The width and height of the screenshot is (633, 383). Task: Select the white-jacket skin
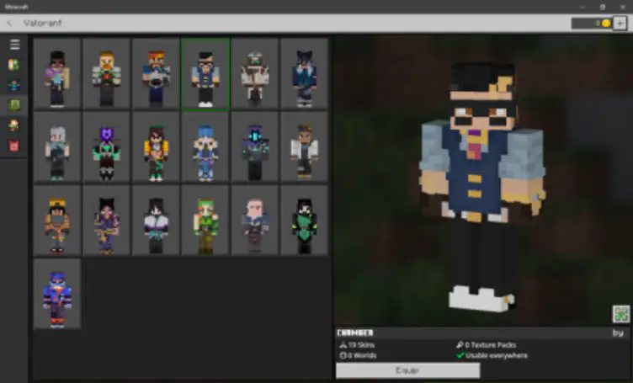[304, 147]
